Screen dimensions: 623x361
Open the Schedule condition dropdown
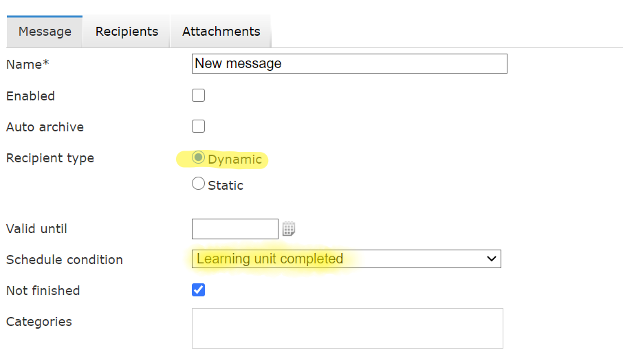coord(346,259)
